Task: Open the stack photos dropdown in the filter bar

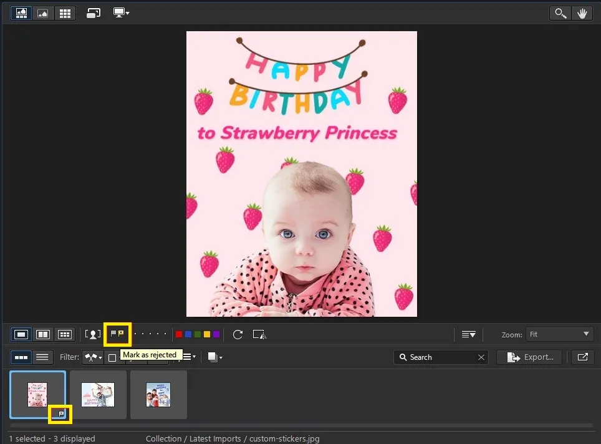Action: 215,357
